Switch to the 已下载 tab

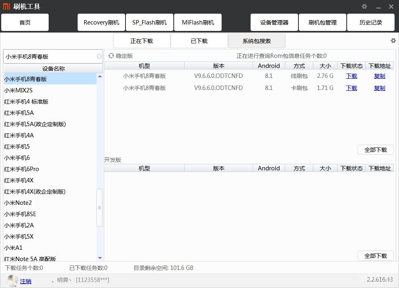click(x=199, y=41)
